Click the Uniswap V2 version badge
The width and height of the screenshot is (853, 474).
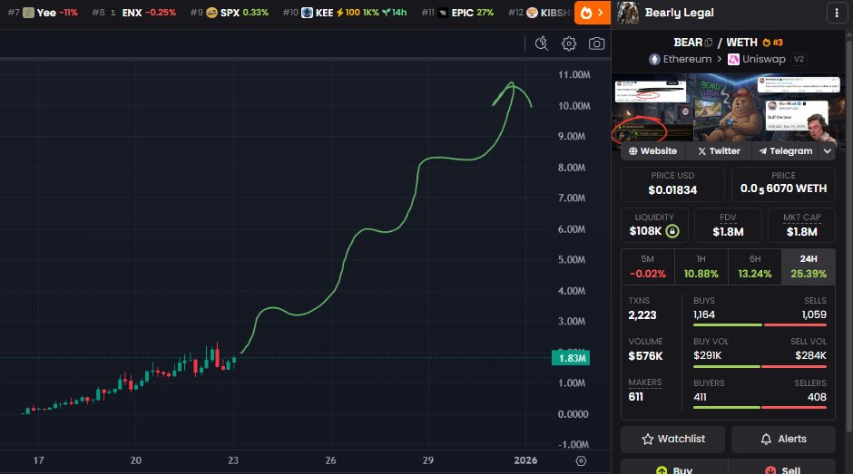click(x=799, y=59)
